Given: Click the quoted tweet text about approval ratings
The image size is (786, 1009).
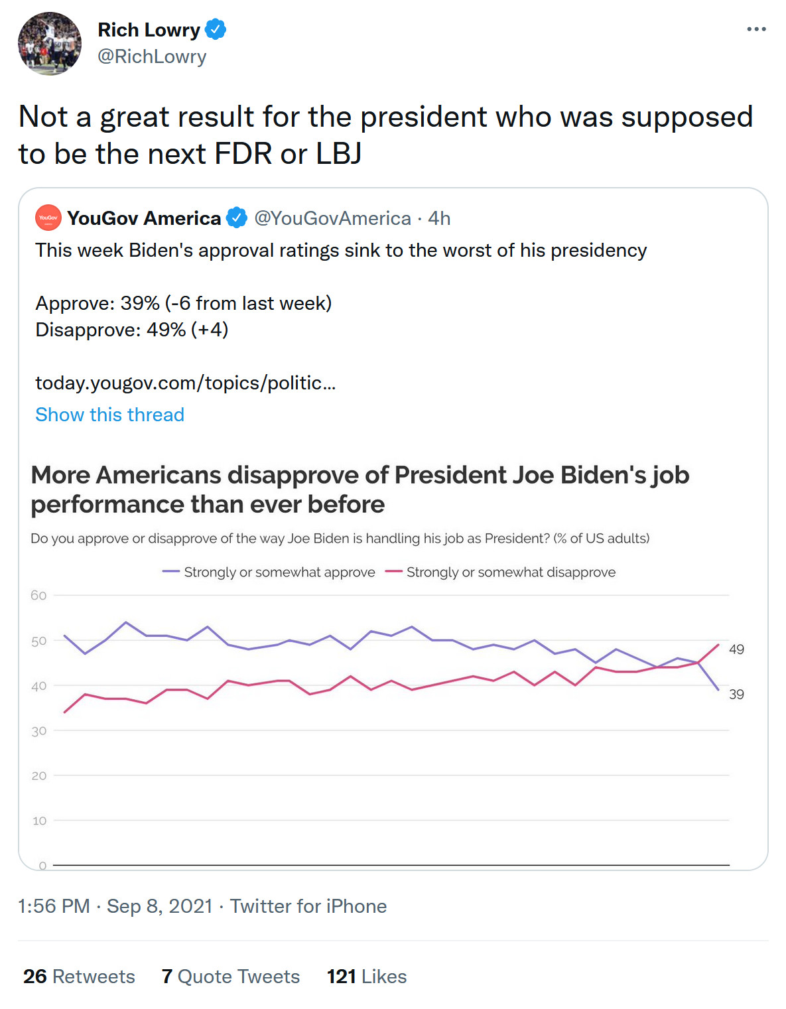Looking at the screenshot, I should pos(341,251).
